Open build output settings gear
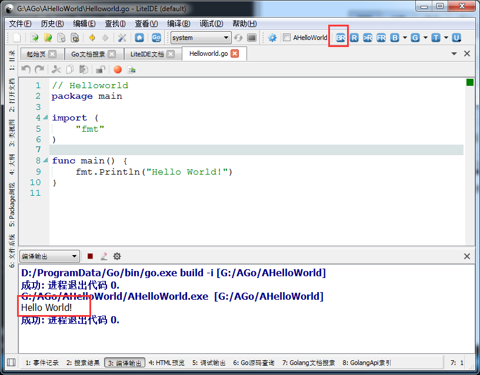 [x=117, y=256]
